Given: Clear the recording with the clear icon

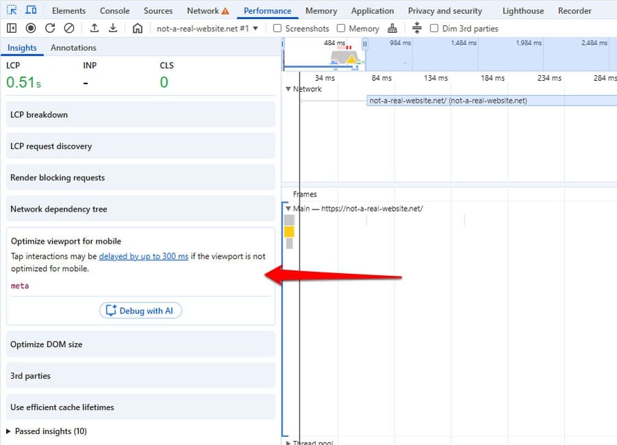Looking at the screenshot, I should pos(68,28).
